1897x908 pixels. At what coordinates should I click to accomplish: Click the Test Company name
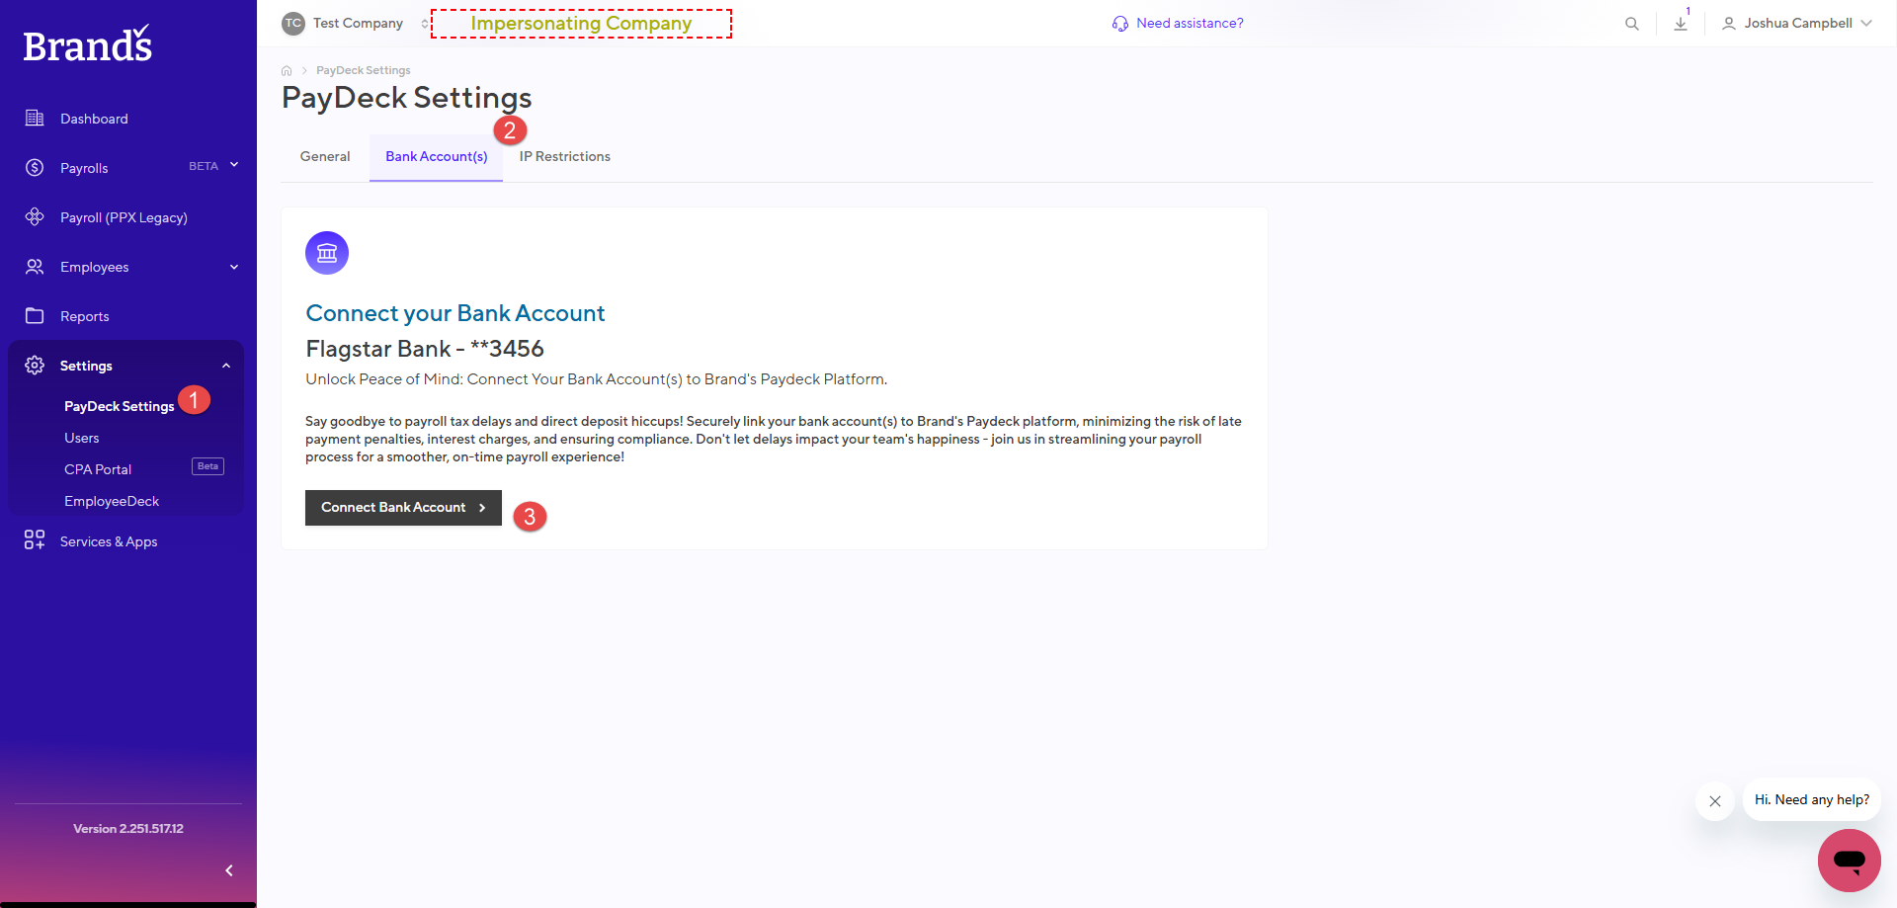click(358, 24)
